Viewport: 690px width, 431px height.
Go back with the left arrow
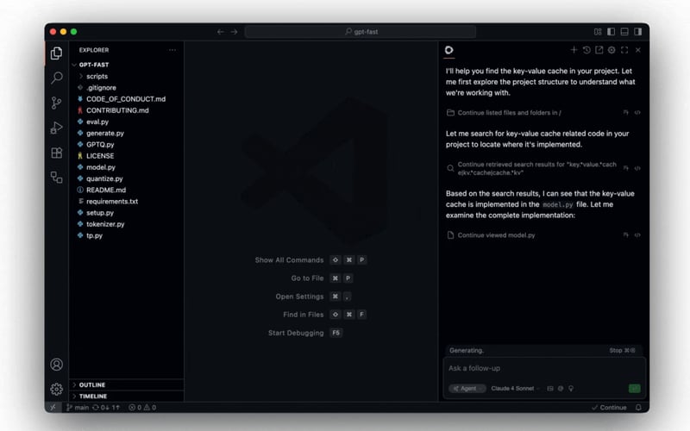221,32
